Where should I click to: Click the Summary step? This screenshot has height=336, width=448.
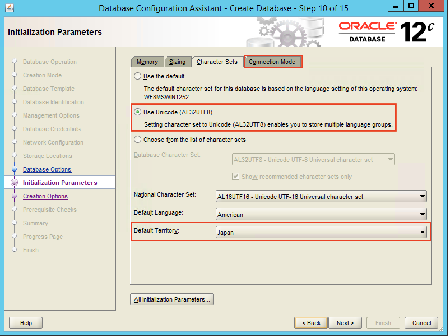click(36, 223)
